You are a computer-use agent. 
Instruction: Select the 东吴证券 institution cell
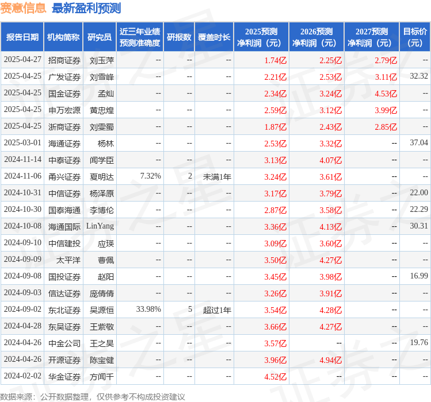(64, 327)
